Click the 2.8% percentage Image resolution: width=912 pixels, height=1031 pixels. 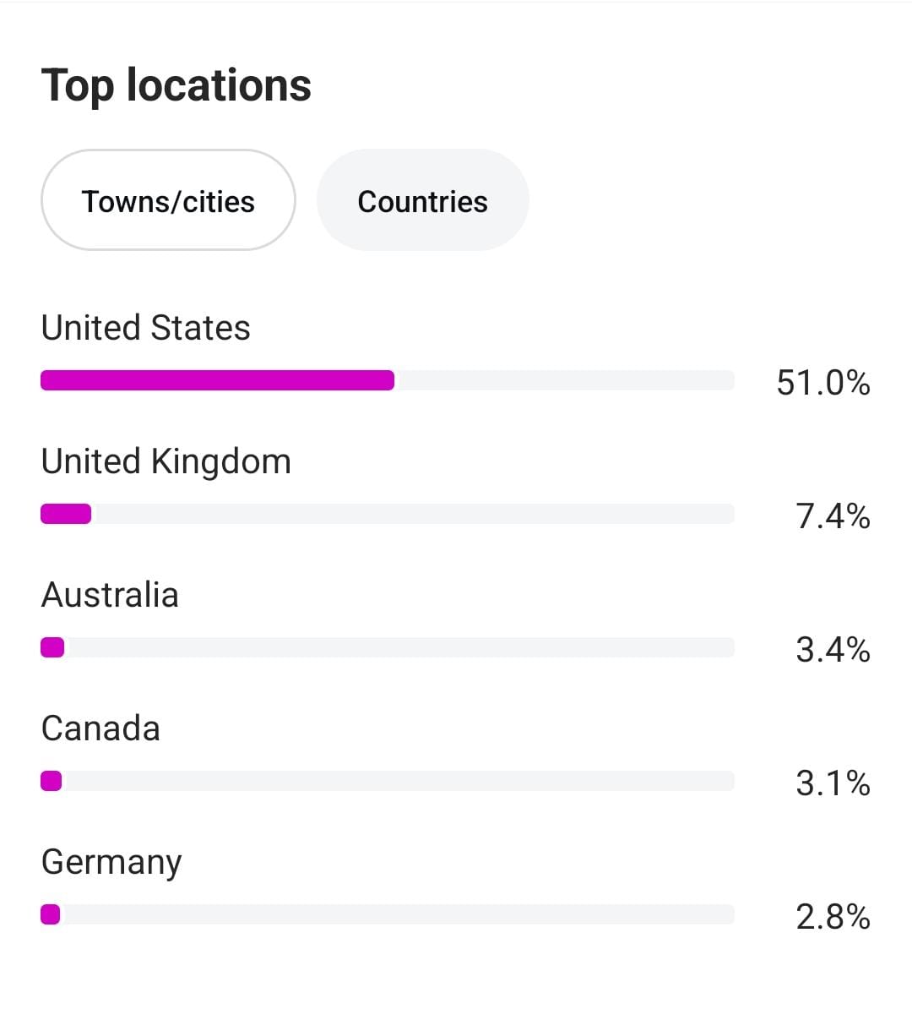[x=833, y=916]
